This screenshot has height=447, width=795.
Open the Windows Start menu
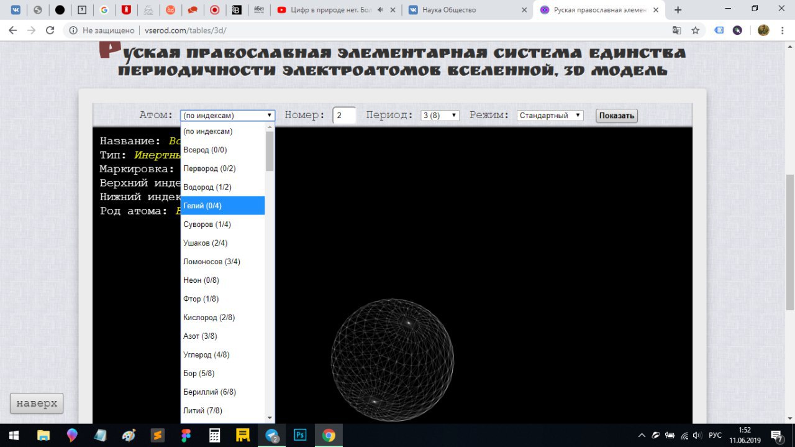tap(14, 435)
